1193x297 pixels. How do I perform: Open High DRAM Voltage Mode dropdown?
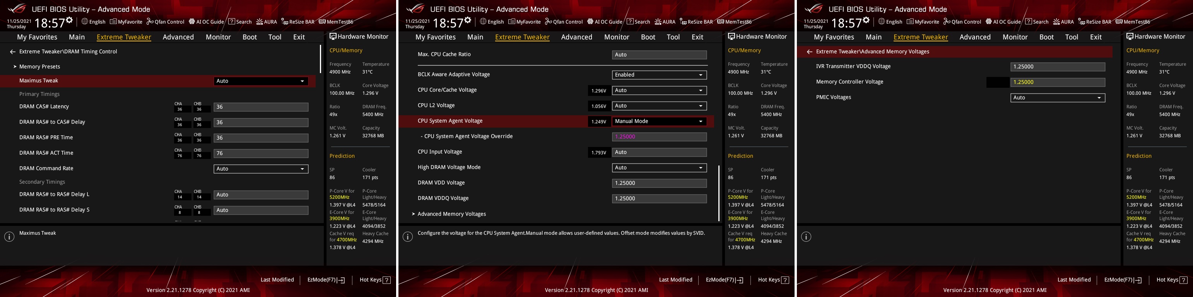[659, 168]
